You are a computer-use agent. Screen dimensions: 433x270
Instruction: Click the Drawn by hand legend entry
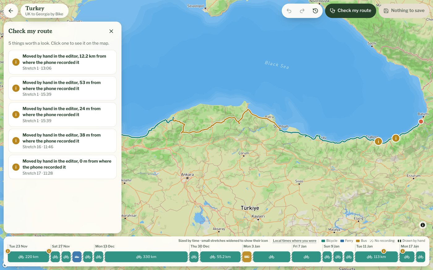pyautogui.click(x=411, y=241)
